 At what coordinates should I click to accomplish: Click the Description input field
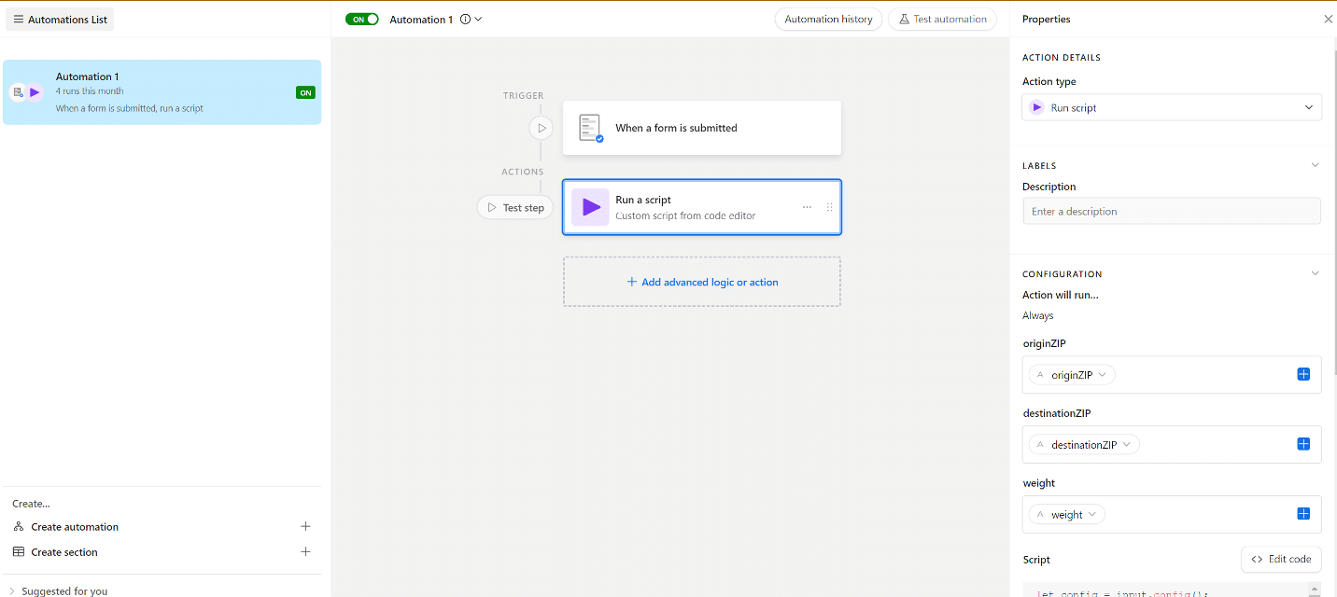point(1171,211)
